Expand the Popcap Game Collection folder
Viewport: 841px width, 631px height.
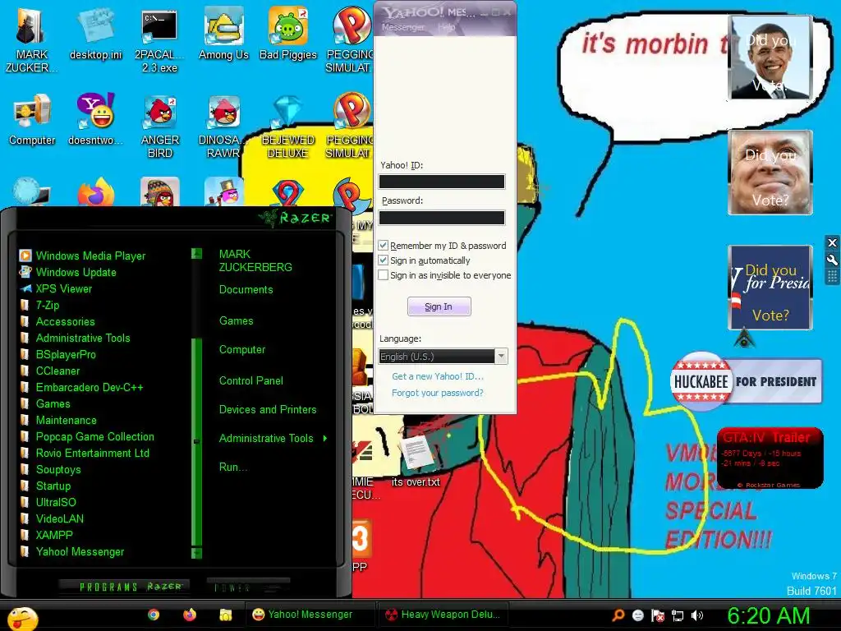click(94, 437)
